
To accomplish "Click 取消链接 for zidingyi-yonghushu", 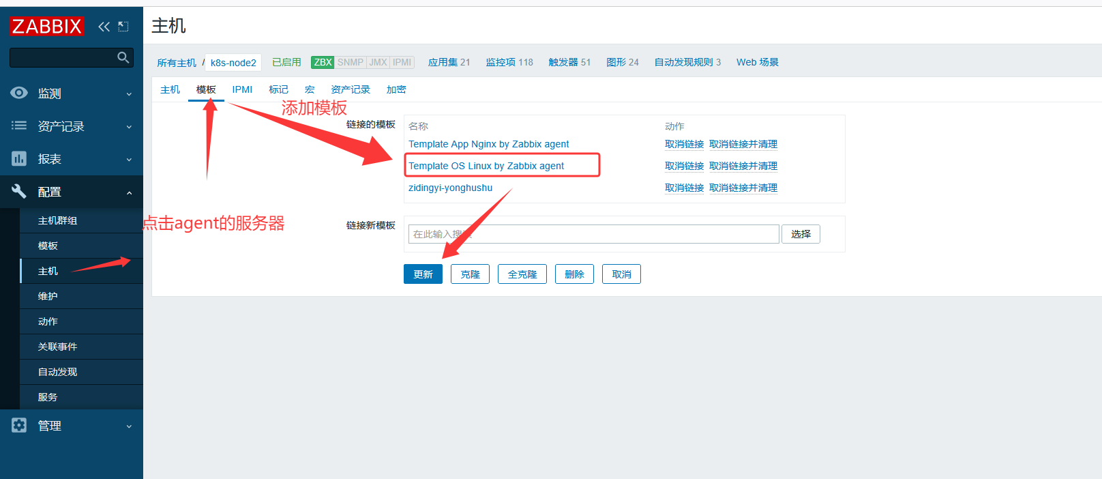I will (x=684, y=188).
